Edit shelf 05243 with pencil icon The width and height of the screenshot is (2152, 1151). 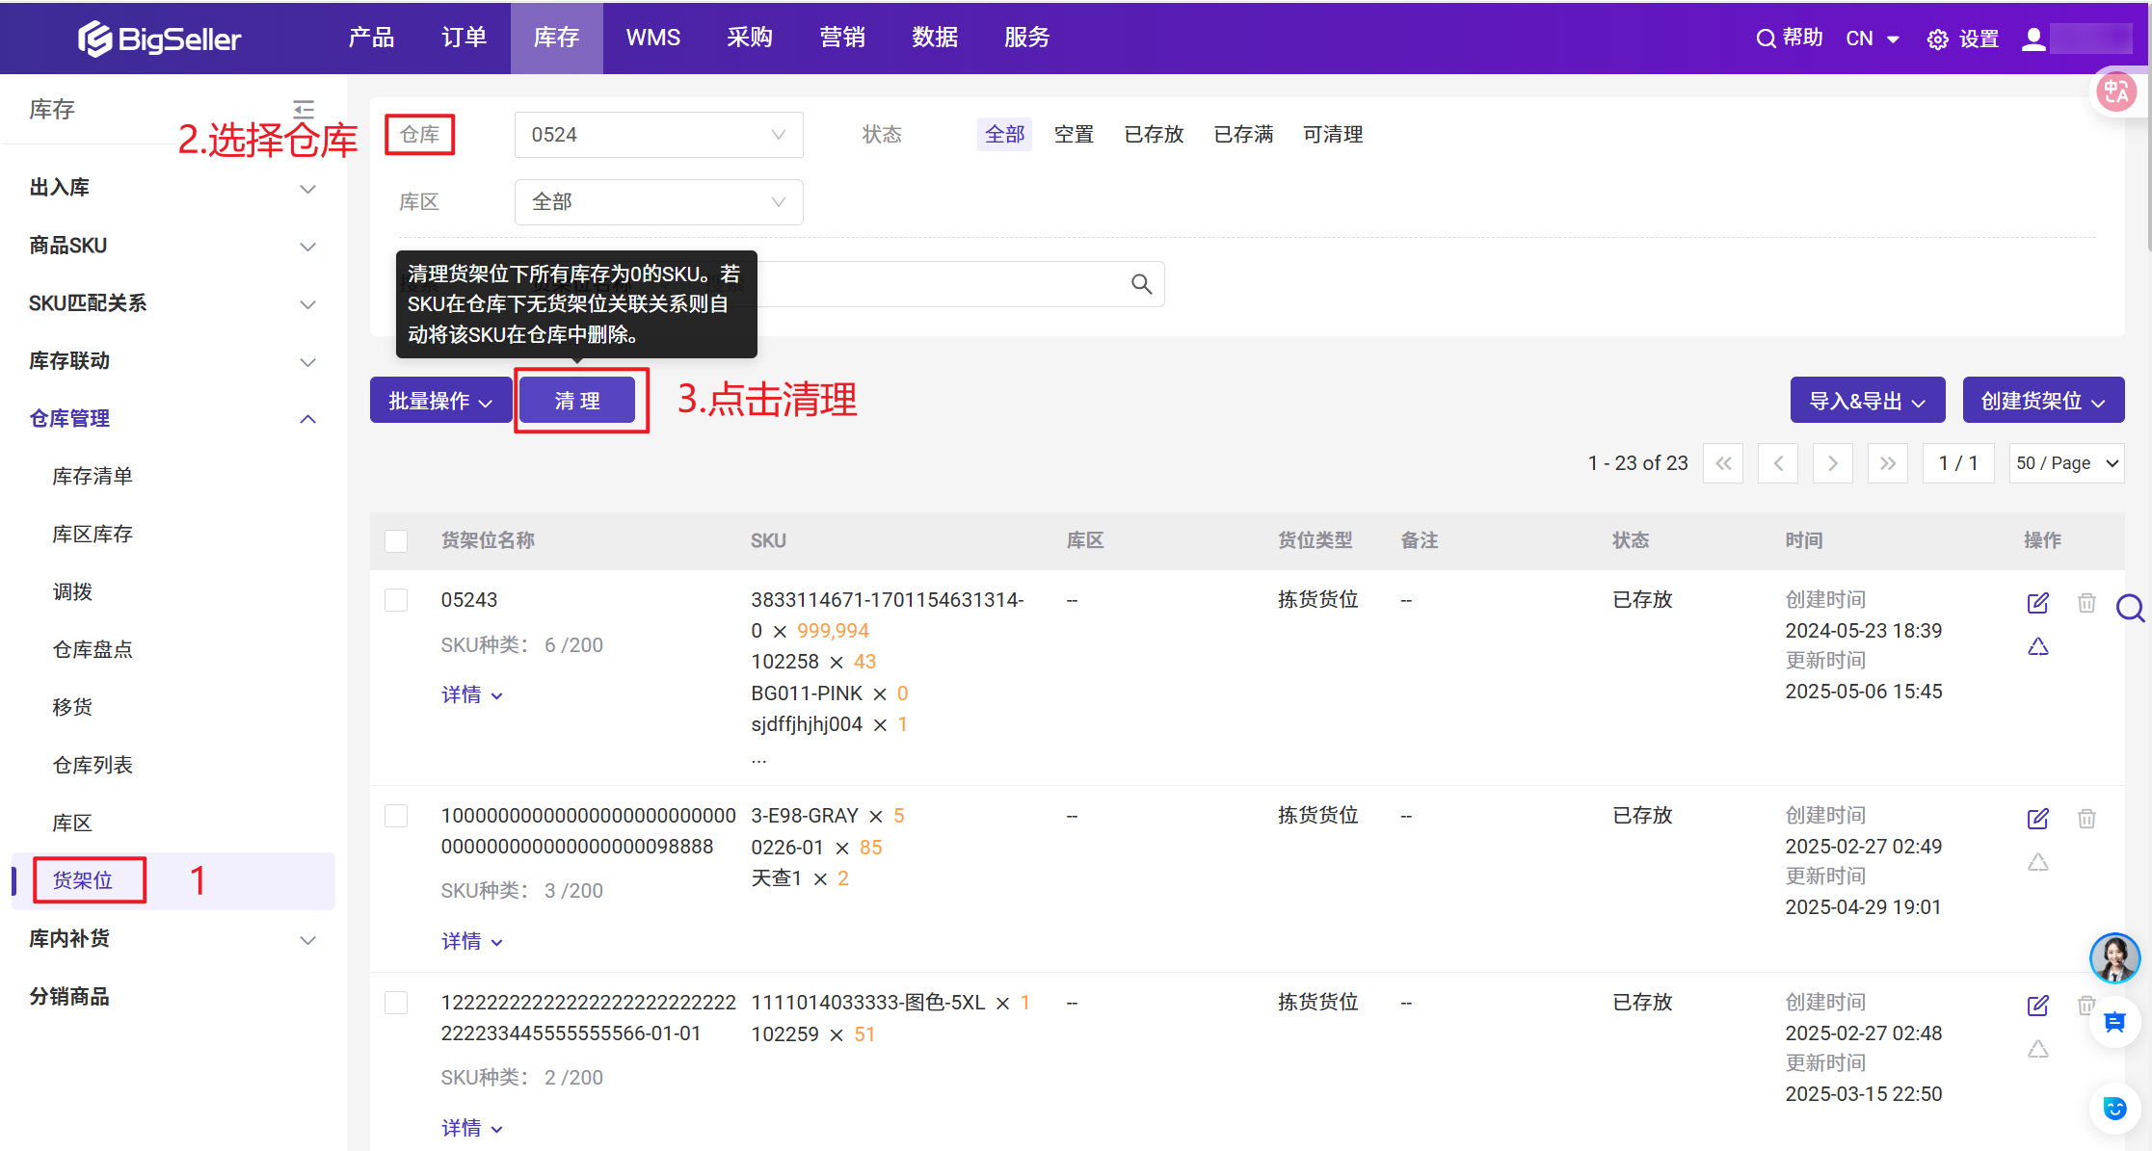2037,603
